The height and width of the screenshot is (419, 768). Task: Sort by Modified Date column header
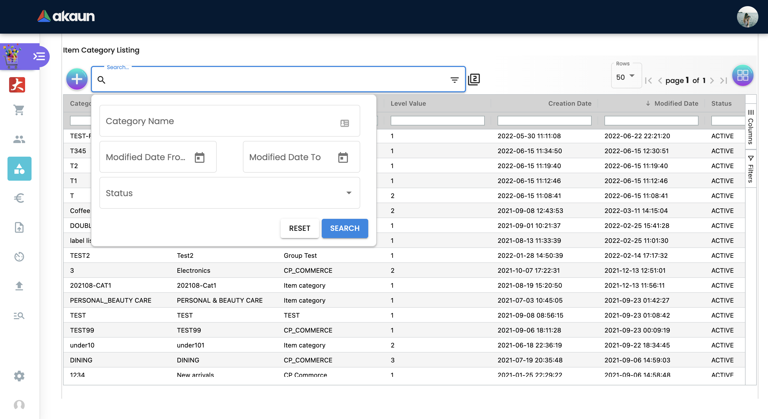point(676,103)
